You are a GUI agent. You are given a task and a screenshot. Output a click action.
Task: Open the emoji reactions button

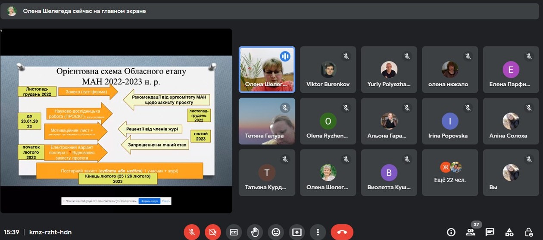(276, 232)
